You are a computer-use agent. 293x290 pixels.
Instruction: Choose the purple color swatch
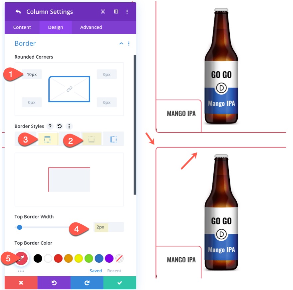pyautogui.click(x=109, y=258)
